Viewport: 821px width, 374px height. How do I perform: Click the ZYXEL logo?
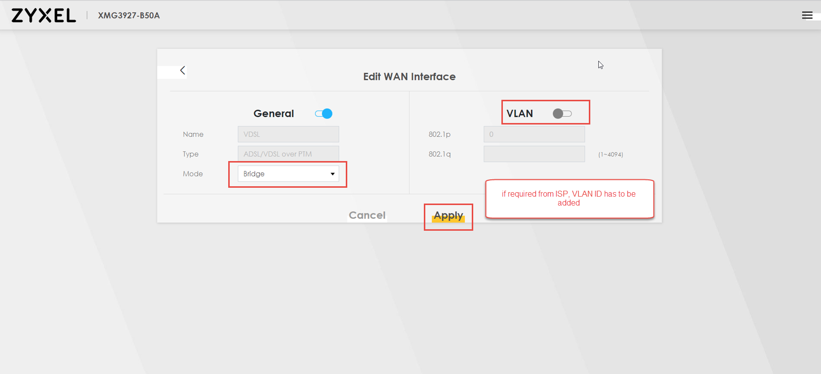pos(43,15)
